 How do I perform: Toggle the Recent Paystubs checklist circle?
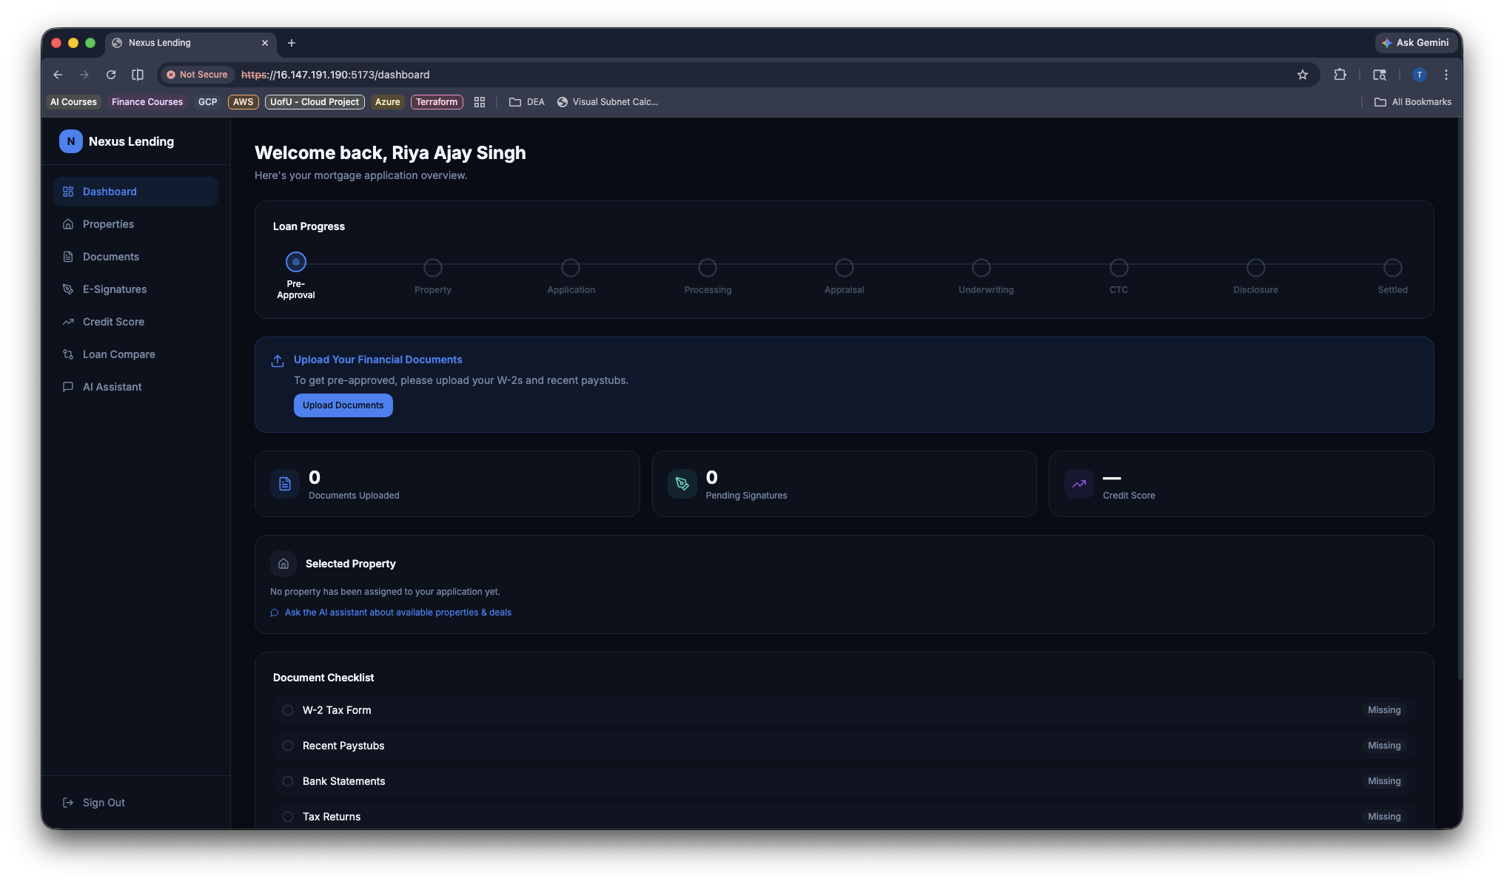click(288, 746)
